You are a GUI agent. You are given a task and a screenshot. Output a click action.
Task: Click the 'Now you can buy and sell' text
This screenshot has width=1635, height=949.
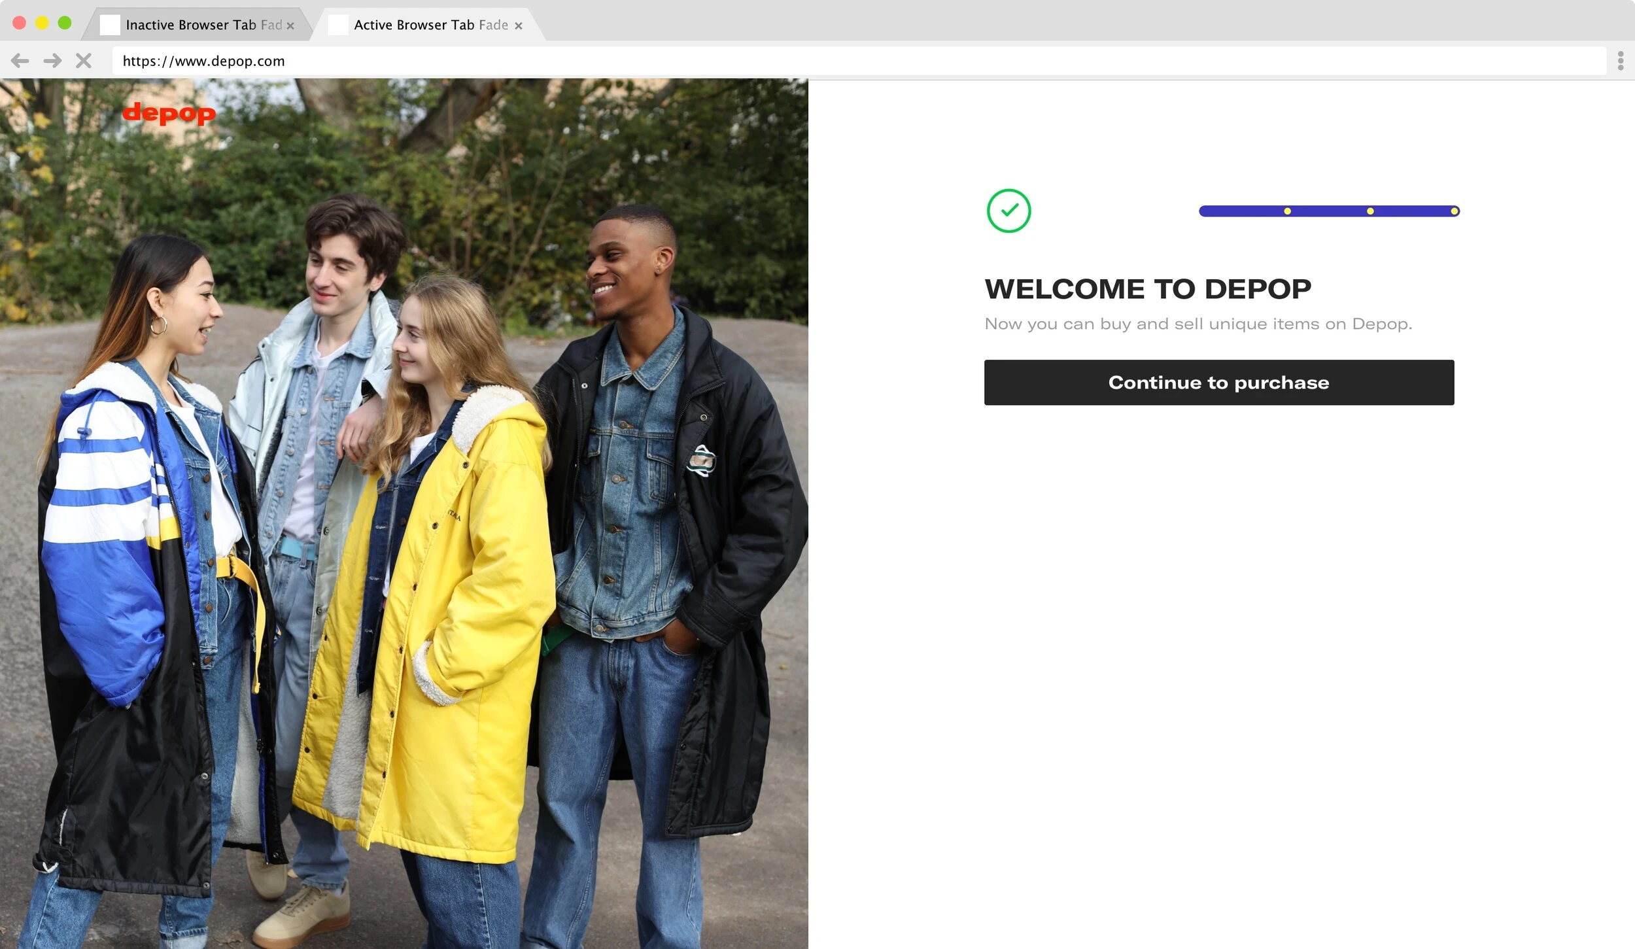click(1198, 324)
